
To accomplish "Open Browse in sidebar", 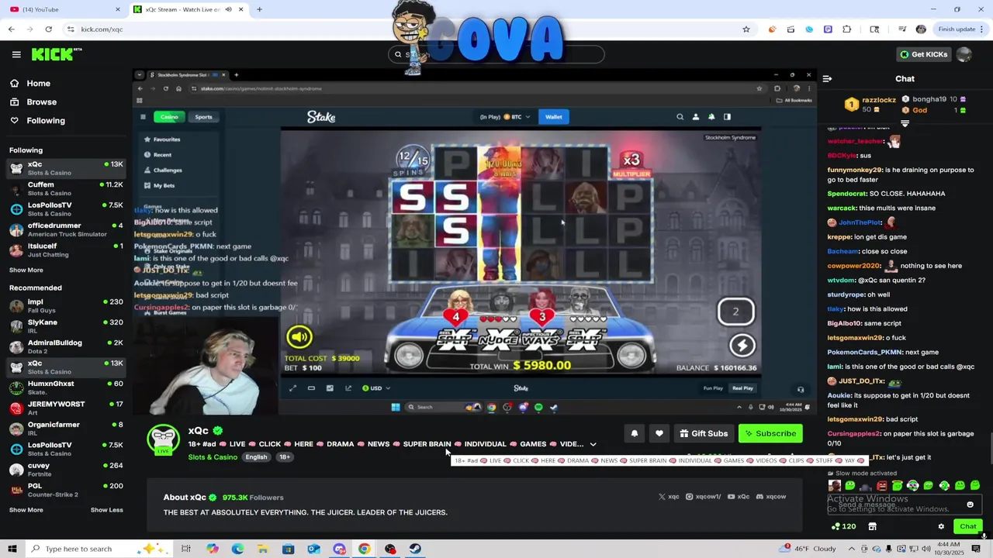I will [33, 102].
